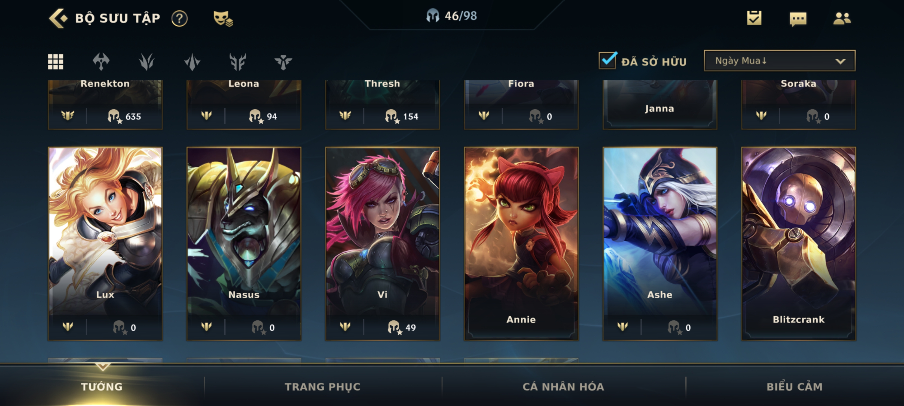Show all champions with the grid filter icon
Viewport: 904px width, 406px height.
55,62
